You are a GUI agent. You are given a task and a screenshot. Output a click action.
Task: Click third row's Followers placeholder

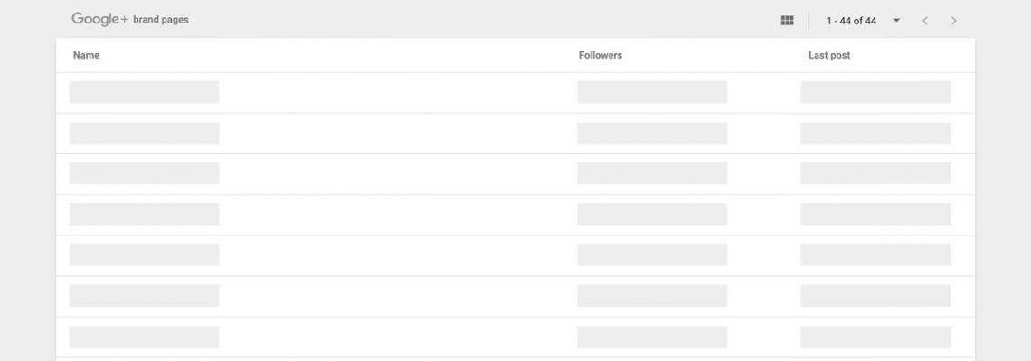pos(652,173)
